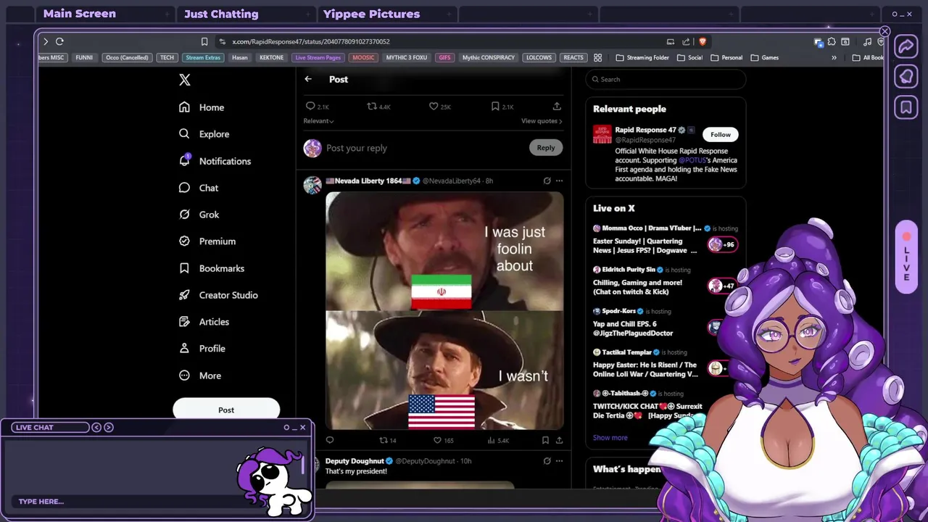This screenshot has width=928, height=522.
Task: Open the MOOSIC bookmark
Action: 364,57
